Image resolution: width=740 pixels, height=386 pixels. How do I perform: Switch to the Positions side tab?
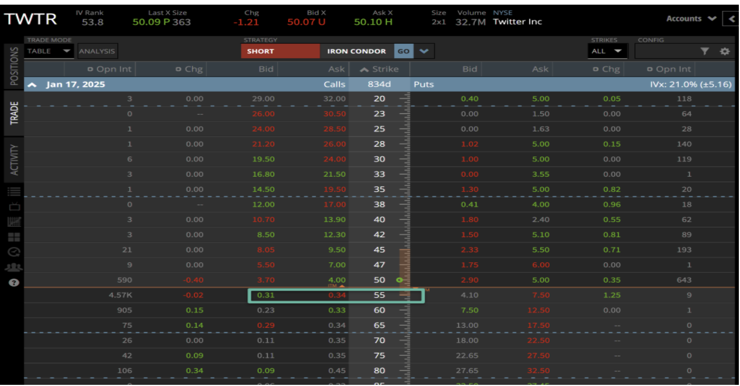(14, 65)
